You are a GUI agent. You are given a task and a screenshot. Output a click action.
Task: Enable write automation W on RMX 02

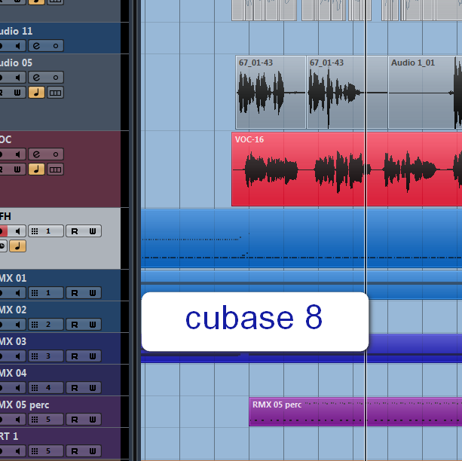(93, 325)
